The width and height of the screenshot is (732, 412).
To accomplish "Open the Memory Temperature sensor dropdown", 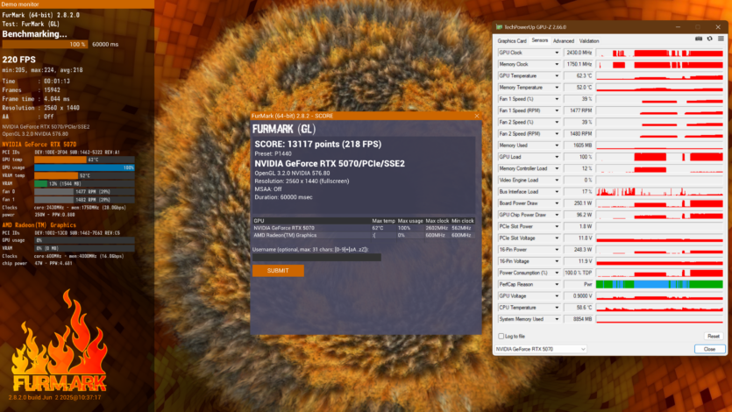I will tap(557, 88).
